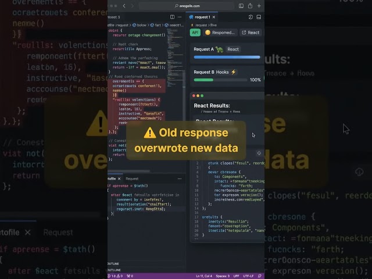This screenshot has width=372, height=279.
Task: Click the line result(eetation("coalftert);
Action: point(144,204)
